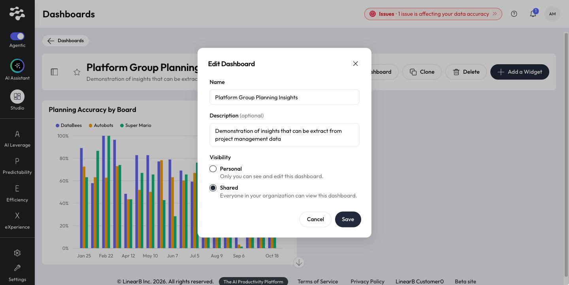The height and width of the screenshot is (285, 569).
Task: Go back to Dashboards
Action: coord(66,41)
